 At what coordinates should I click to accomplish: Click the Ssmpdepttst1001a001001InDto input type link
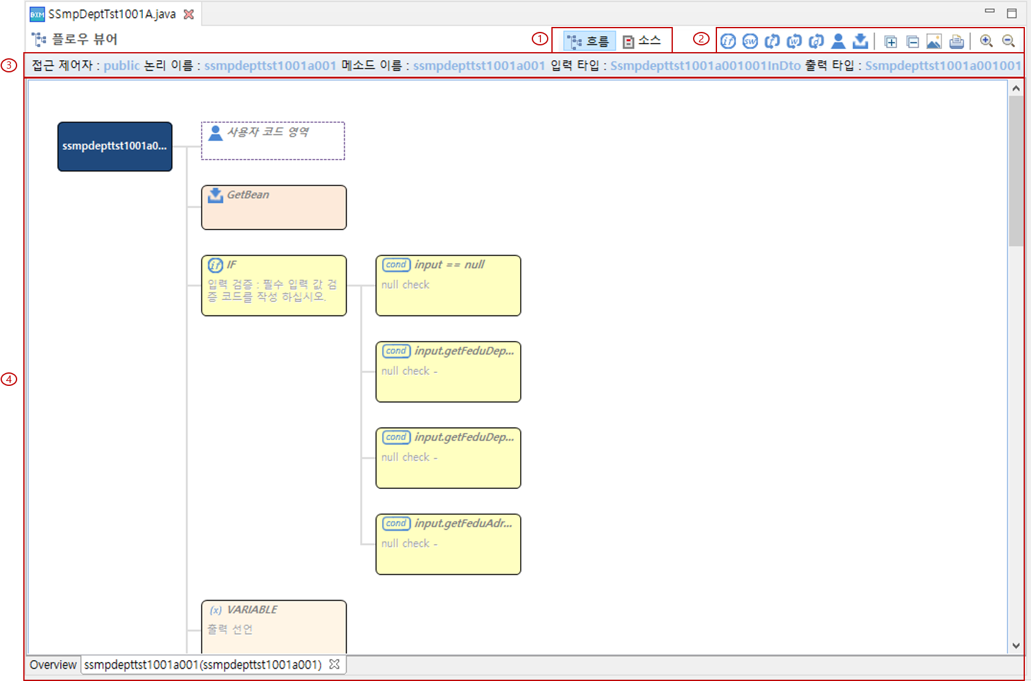pyautogui.click(x=705, y=66)
